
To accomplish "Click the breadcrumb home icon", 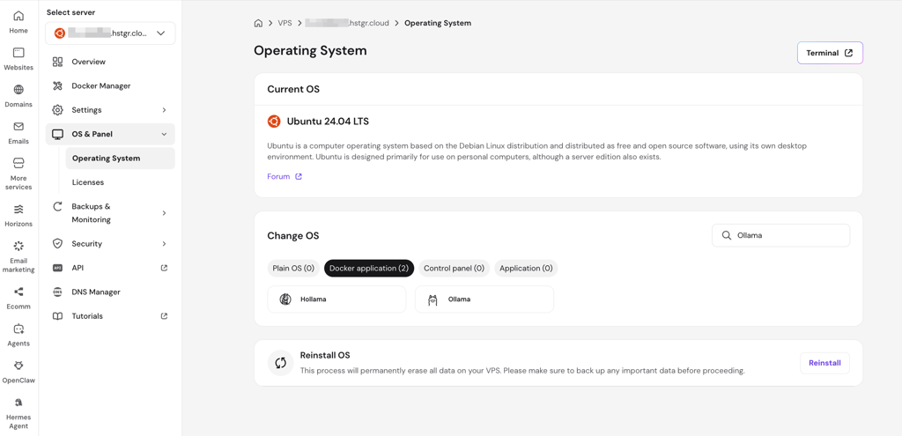I will [258, 23].
